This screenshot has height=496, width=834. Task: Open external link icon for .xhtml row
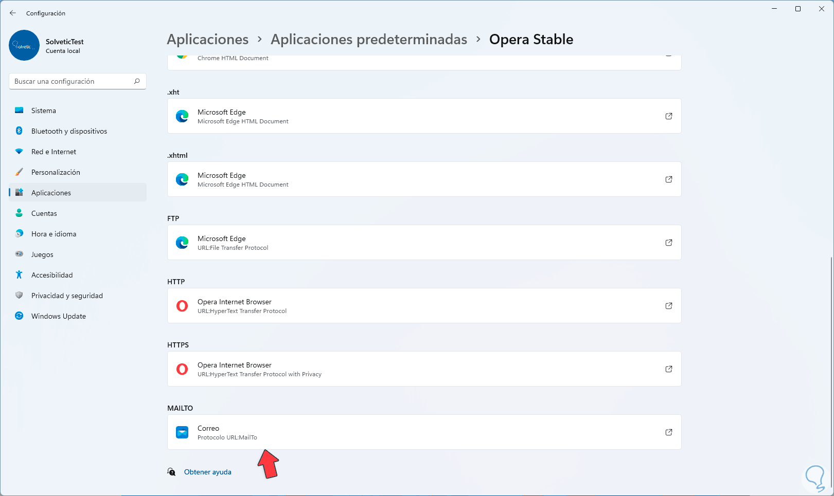(668, 179)
